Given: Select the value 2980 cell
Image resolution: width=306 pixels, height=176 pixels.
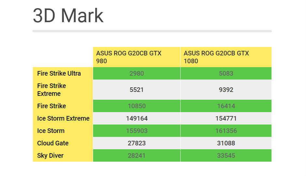Looking at the screenshot, I should (x=137, y=73).
